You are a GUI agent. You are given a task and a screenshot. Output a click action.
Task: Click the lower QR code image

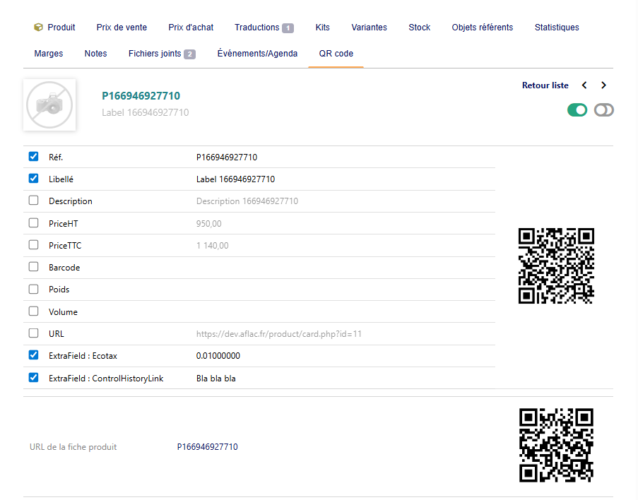tap(556, 446)
